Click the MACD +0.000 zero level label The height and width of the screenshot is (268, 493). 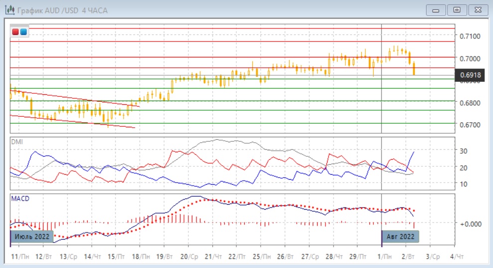pos(470,224)
